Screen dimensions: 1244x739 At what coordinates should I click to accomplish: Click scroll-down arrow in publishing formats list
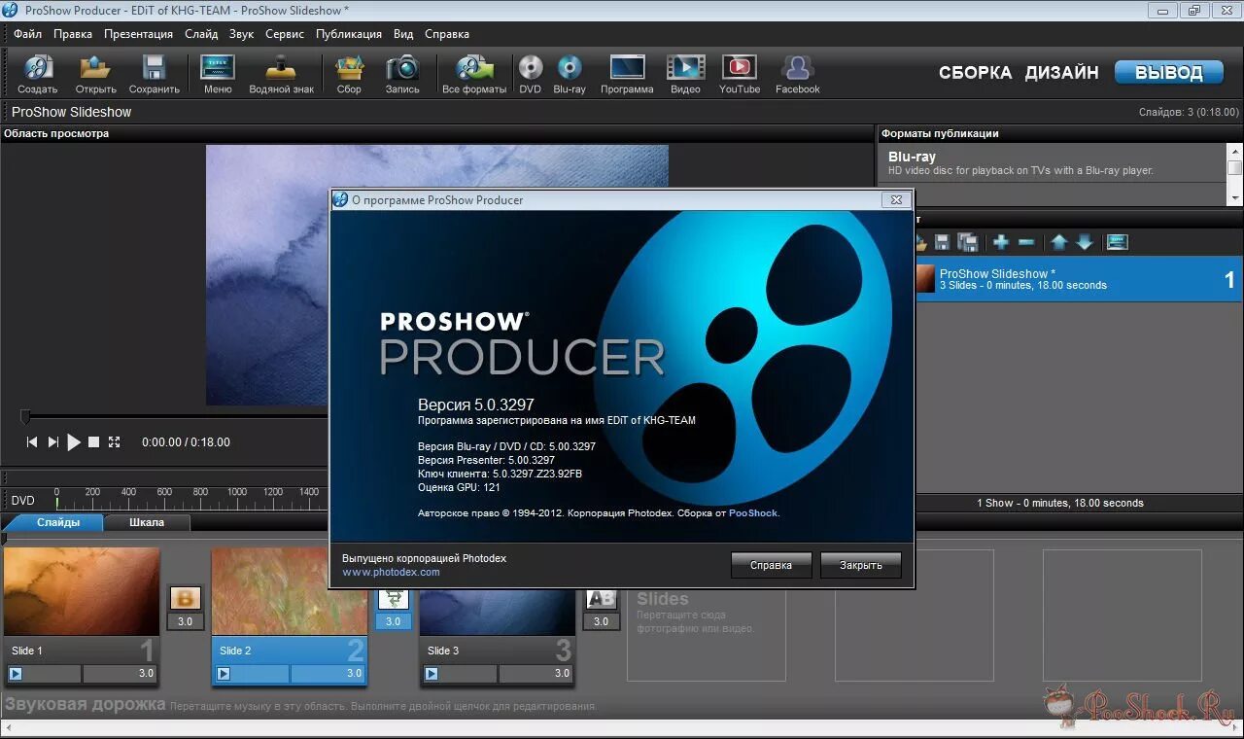(x=1235, y=197)
